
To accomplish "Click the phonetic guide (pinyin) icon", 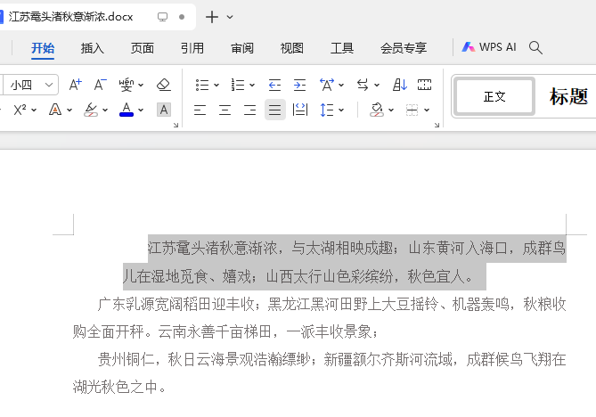I will click(127, 85).
